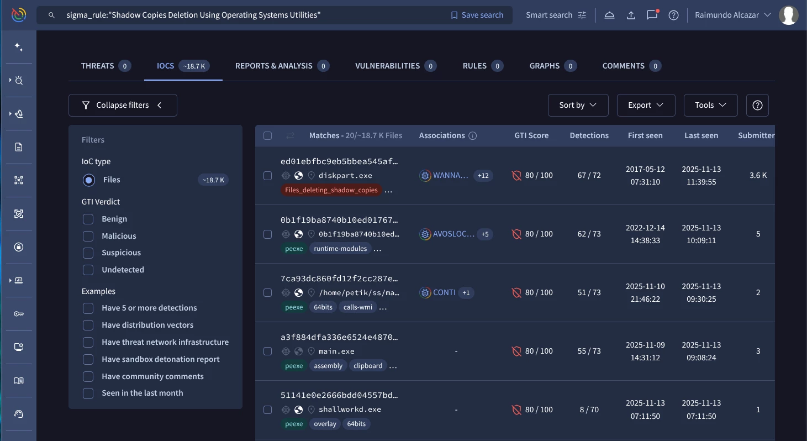Image resolution: width=807 pixels, height=441 pixels.
Task: Click the circled help icon beside Tools
Action: click(x=757, y=105)
